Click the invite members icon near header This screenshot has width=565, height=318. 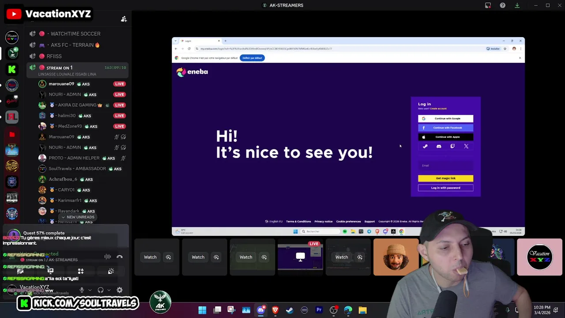click(x=124, y=19)
